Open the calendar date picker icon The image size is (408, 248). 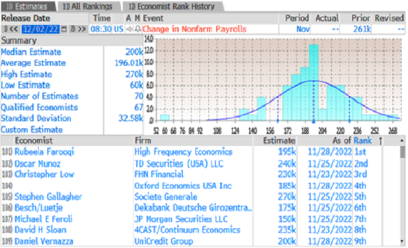pyautogui.click(x=64, y=29)
